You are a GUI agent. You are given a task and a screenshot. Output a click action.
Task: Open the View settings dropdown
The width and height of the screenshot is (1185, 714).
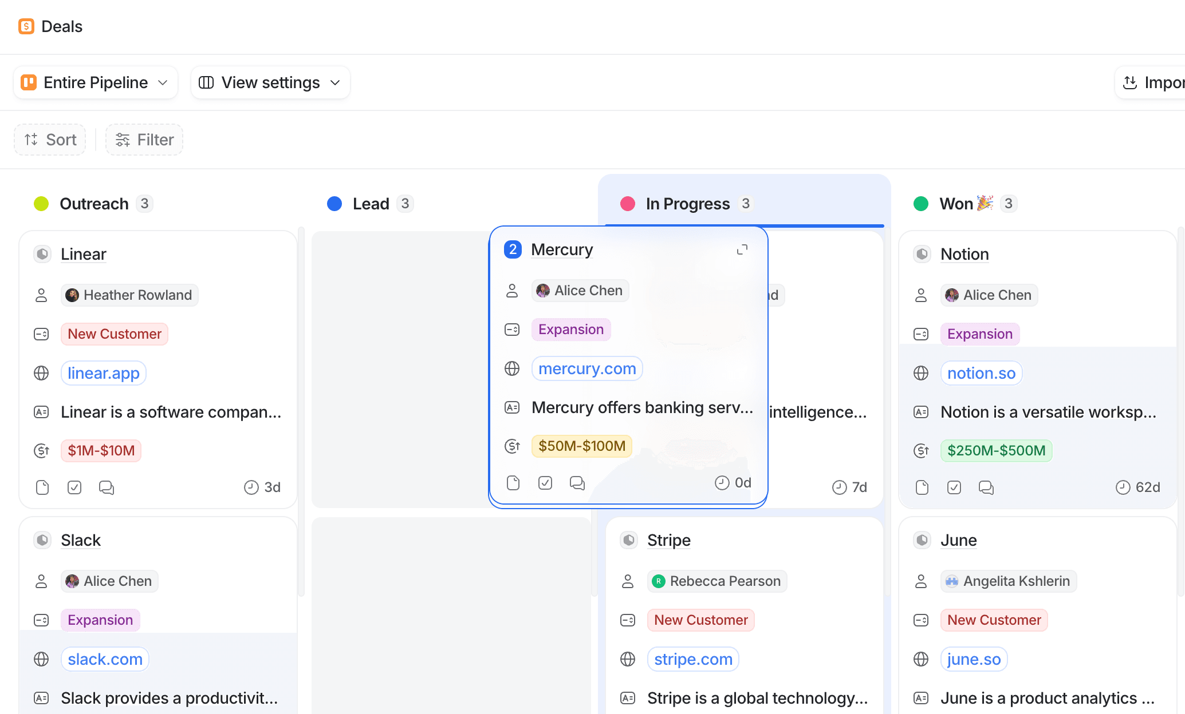pos(270,82)
